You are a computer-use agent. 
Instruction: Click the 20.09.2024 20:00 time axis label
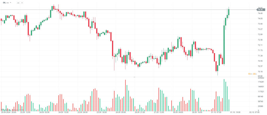point(8,113)
